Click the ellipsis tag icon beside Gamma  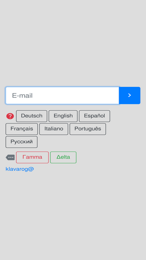pyautogui.click(x=10, y=157)
